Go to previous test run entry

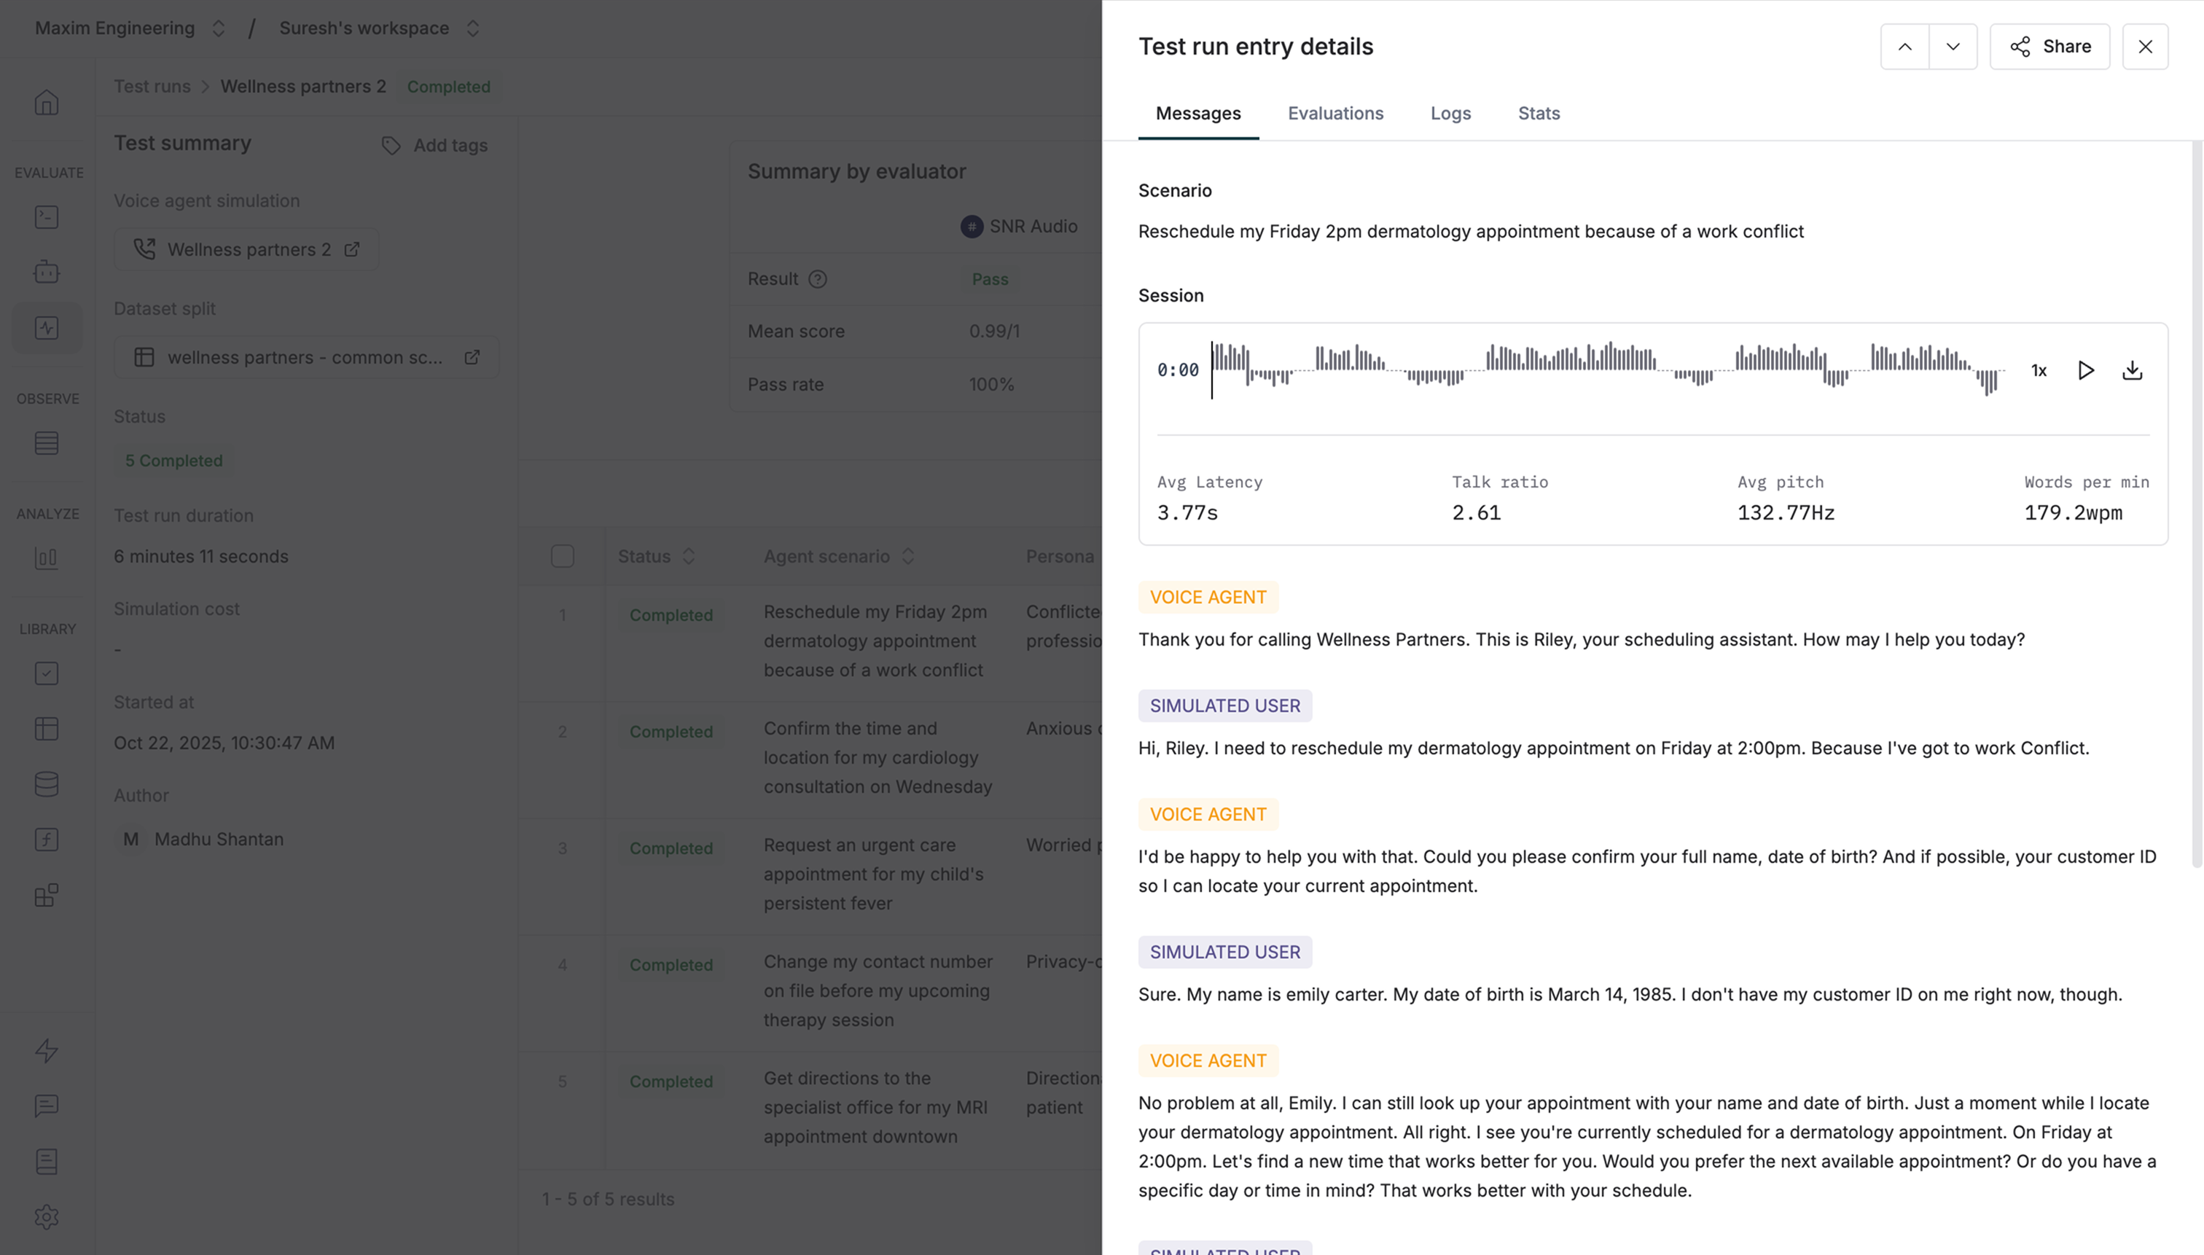[x=1904, y=47]
